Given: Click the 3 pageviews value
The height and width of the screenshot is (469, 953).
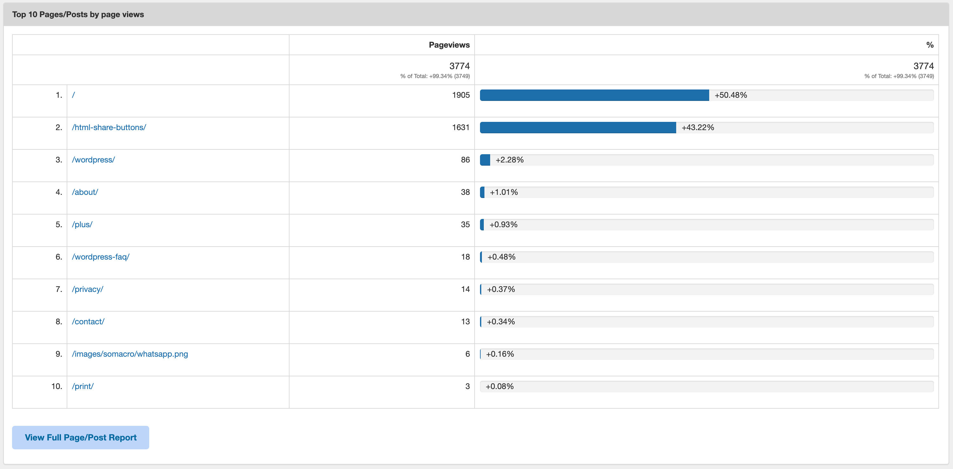Looking at the screenshot, I should coord(467,386).
